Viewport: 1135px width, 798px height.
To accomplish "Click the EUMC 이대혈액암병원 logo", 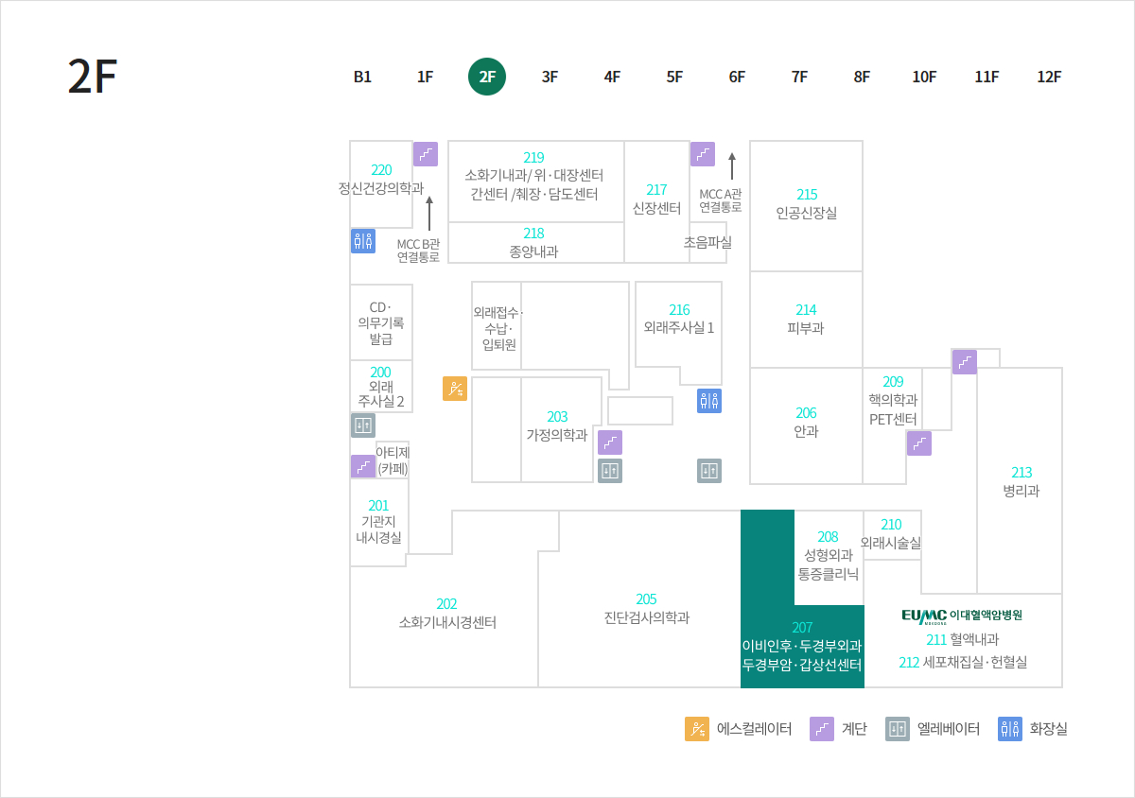I will click(x=962, y=616).
